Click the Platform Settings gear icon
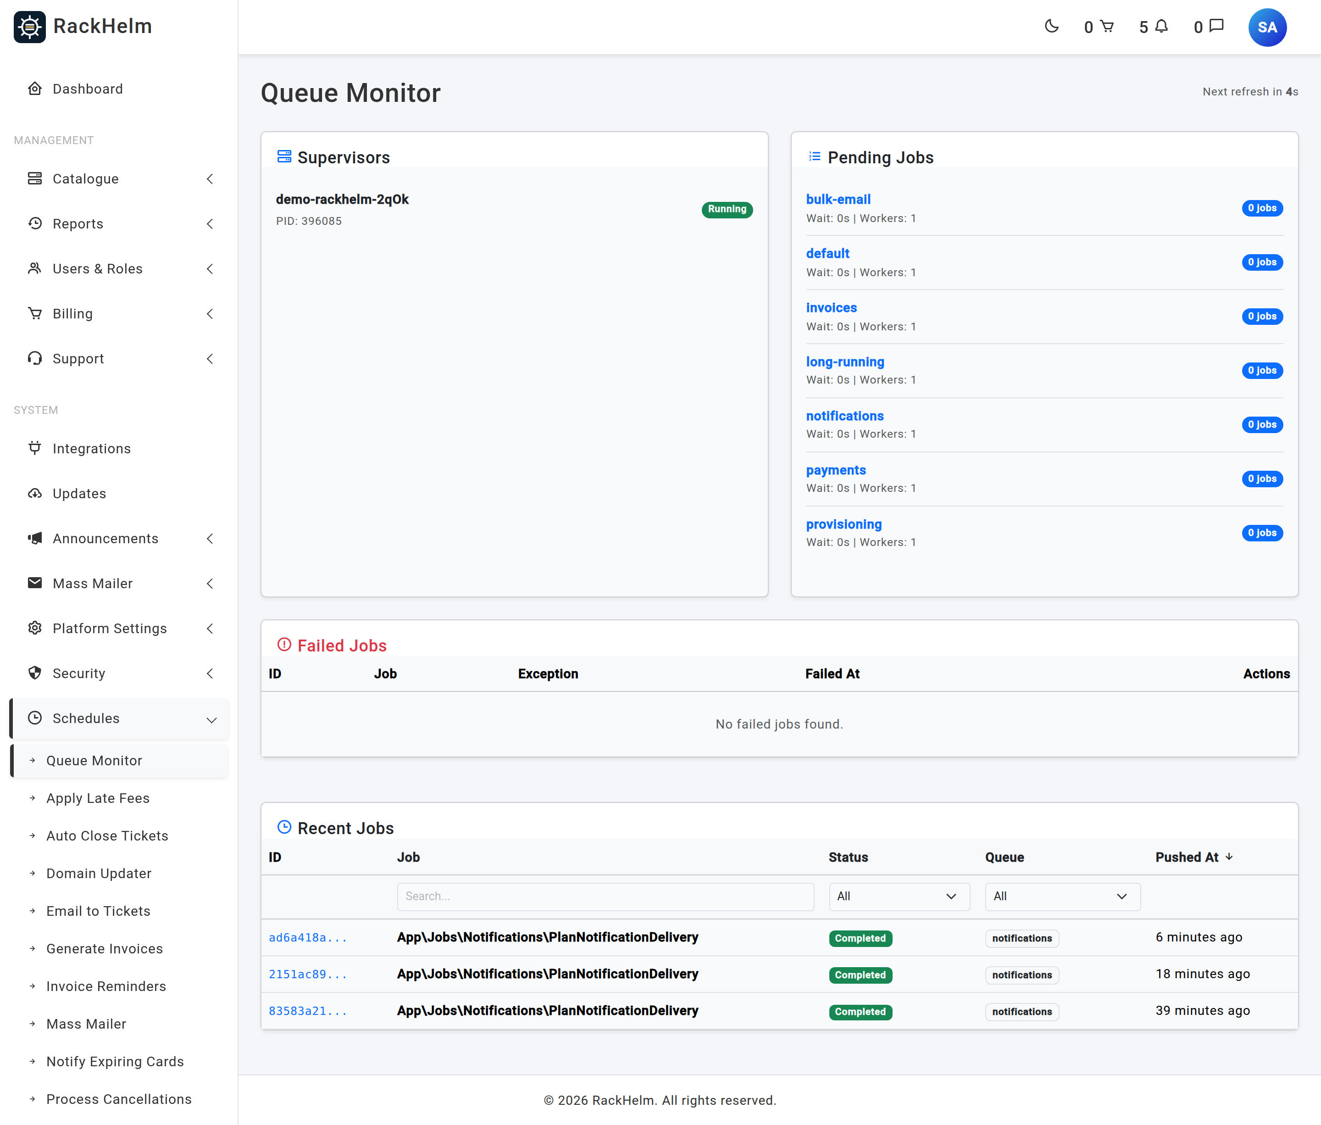The width and height of the screenshot is (1321, 1125). click(x=35, y=628)
